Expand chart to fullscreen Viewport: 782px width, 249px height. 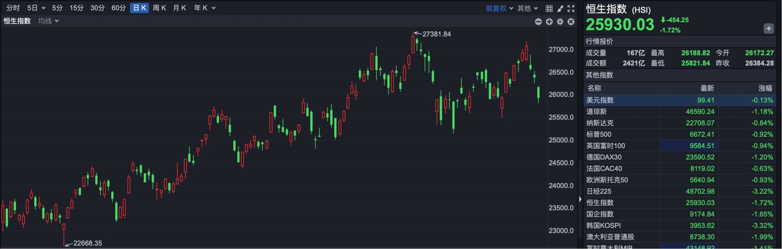pos(571,8)
